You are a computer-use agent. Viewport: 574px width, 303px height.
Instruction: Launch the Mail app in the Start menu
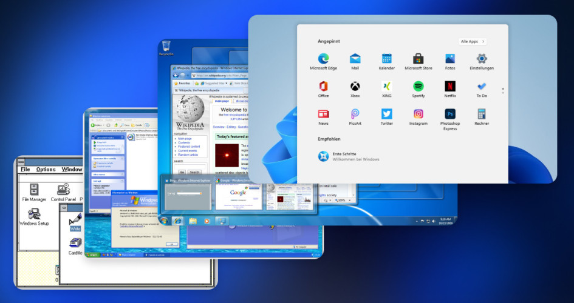pos(355,62)
